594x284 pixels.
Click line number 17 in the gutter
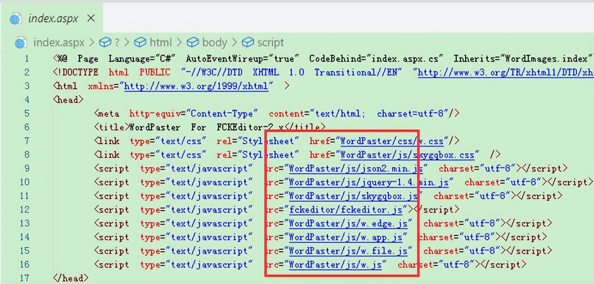click(x=24, y=278)
